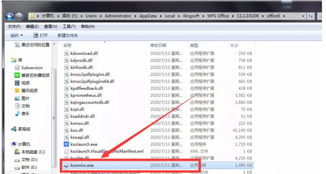This screenshot has width=326, height=174.
Task: Open the 工具(T) menu
Action: click(69, 27)
